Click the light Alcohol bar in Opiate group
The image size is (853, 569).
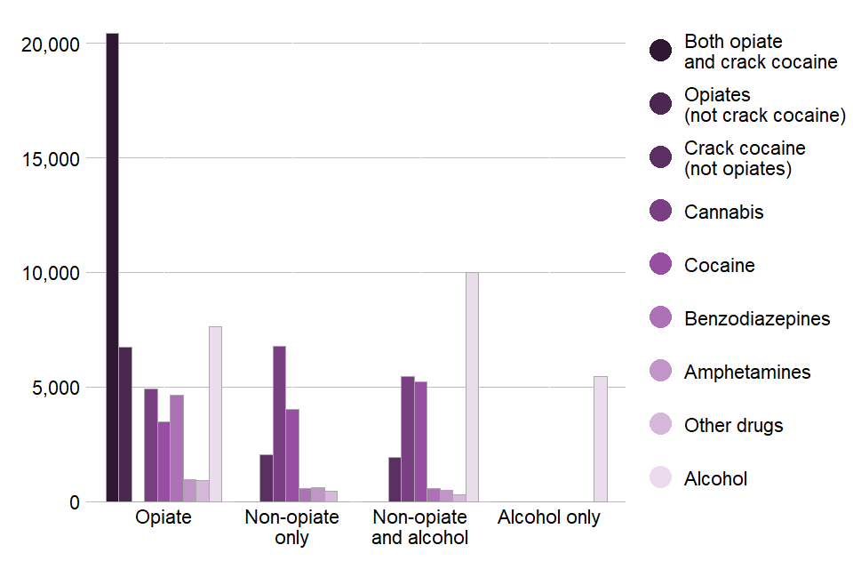coord(215,414)
